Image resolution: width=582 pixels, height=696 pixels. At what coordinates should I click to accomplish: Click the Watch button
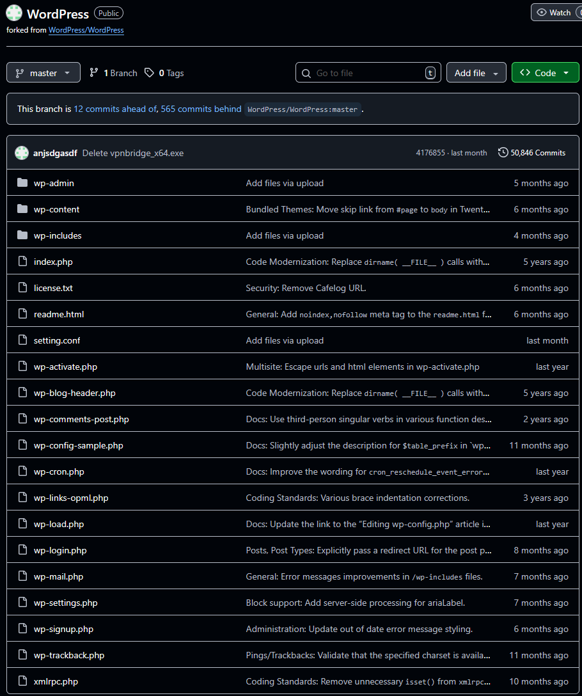click(x=556, y=12)
